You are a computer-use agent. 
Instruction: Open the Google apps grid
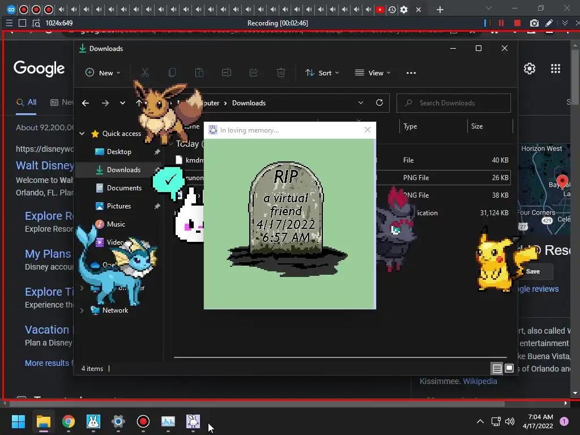pyautogui.click(x=556, y=69)
